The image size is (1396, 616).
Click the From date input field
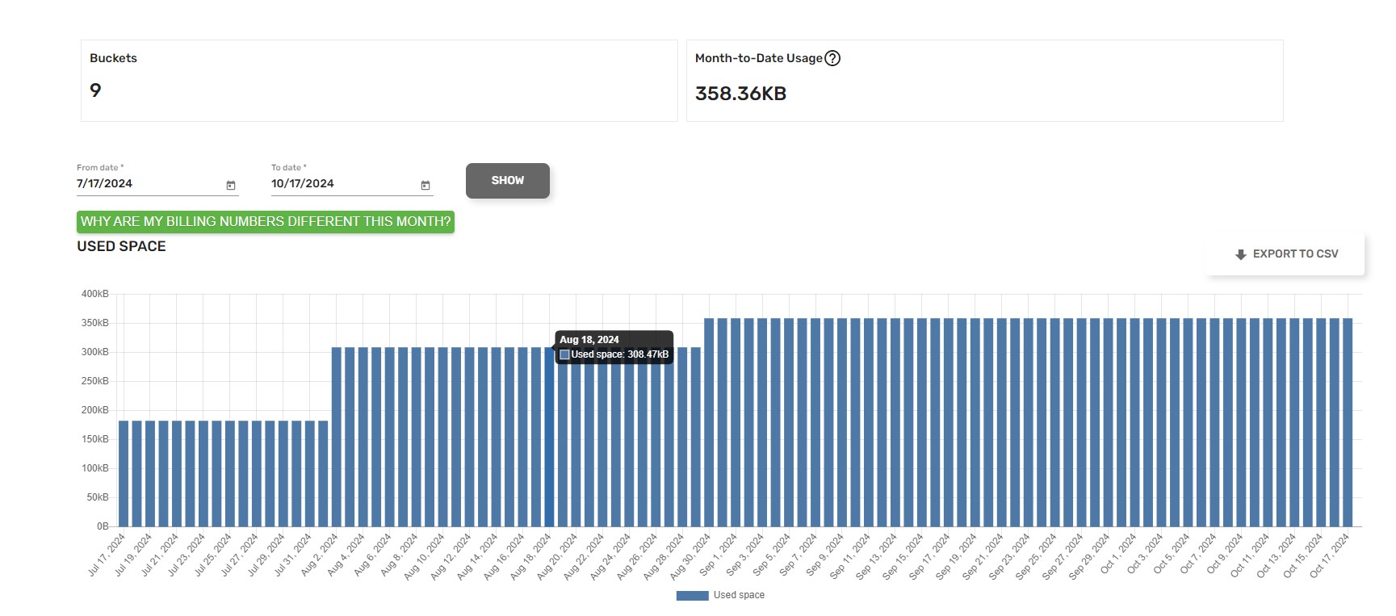[145, 184]
